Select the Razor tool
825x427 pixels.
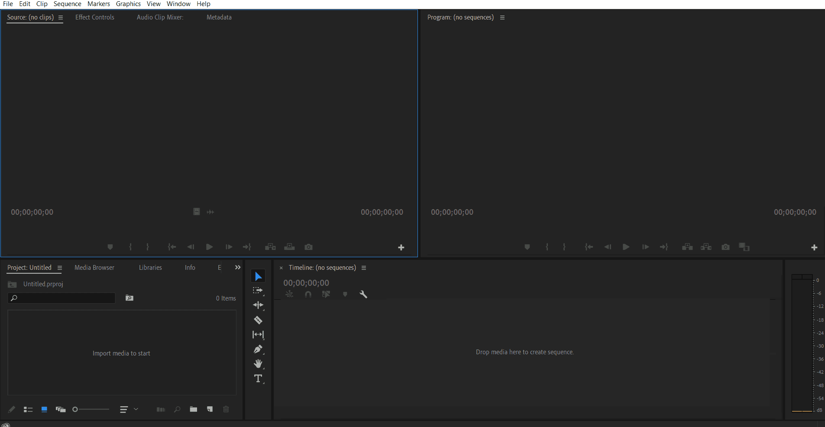click(258, 320)
